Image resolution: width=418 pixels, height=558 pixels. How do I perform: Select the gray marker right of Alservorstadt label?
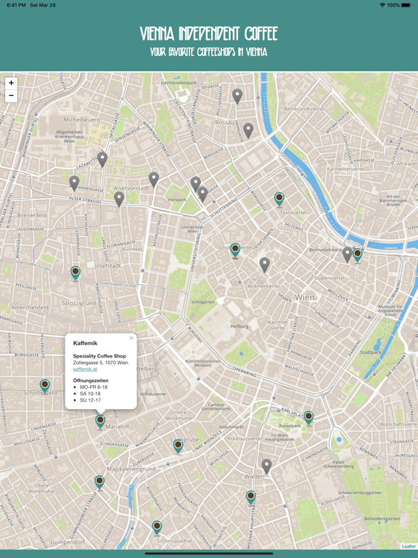pyautogui.click(x=154, y=179)
